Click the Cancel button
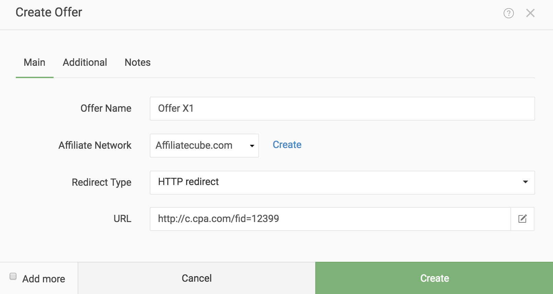The image size is (553, 294). pyautogui.click(x=196, y=278)
